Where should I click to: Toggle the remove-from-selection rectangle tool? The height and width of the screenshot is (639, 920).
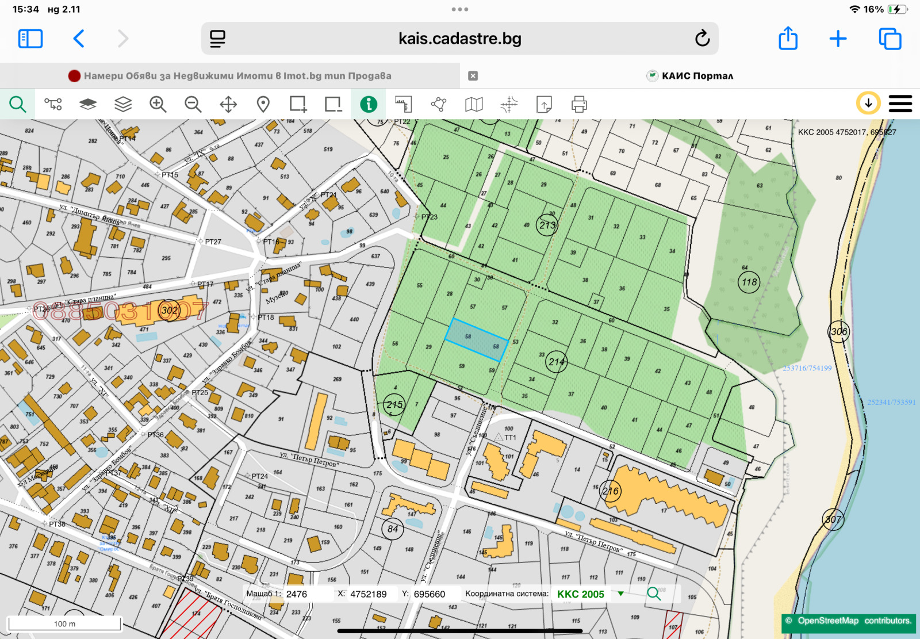[333, 104]
